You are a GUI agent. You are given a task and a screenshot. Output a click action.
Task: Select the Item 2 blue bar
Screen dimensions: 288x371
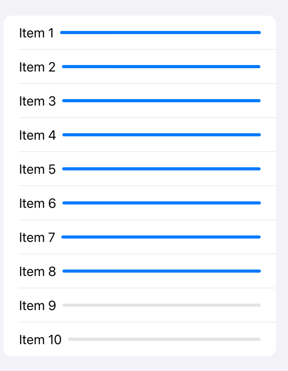[x=161, y=67]
